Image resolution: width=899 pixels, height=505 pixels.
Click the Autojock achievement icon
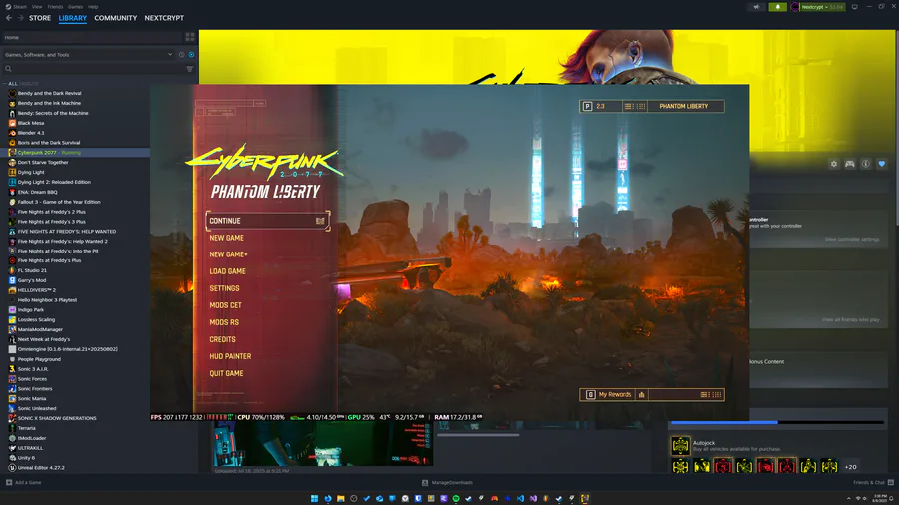[x=680, y=445]
